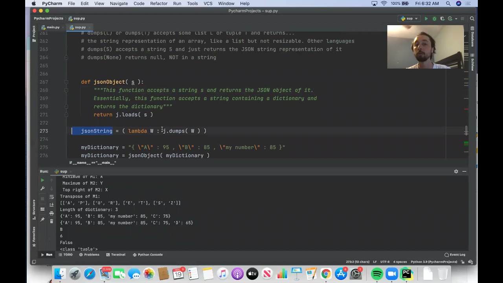
Task: Run with Coverage from the toolbar
Action: (442, 18)
